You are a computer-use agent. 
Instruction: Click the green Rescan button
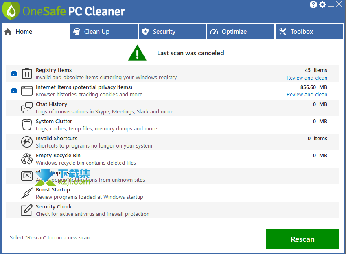[303, 239]
